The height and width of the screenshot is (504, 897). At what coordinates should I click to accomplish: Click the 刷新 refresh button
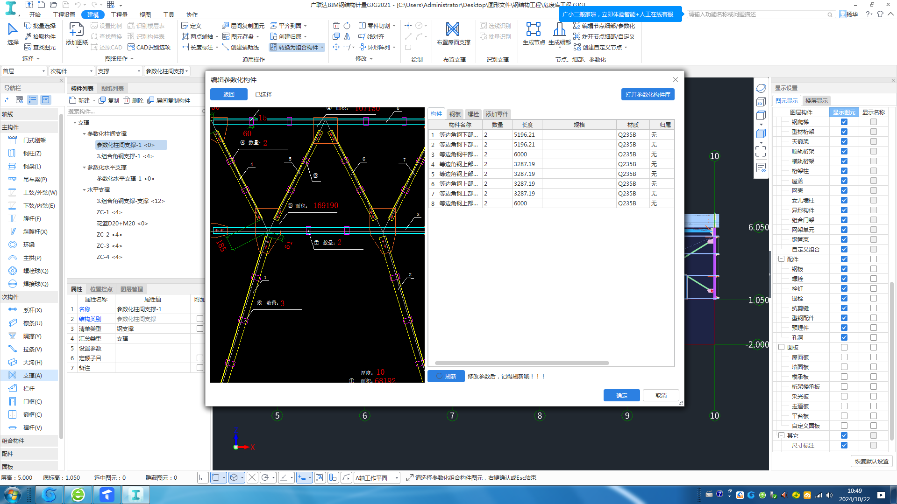coord(446,376)
